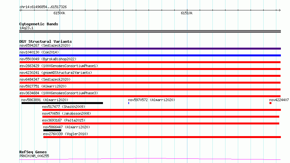290x163 pixels.
Task: Select the red bar under esv2663429
Action: [150, 69]
